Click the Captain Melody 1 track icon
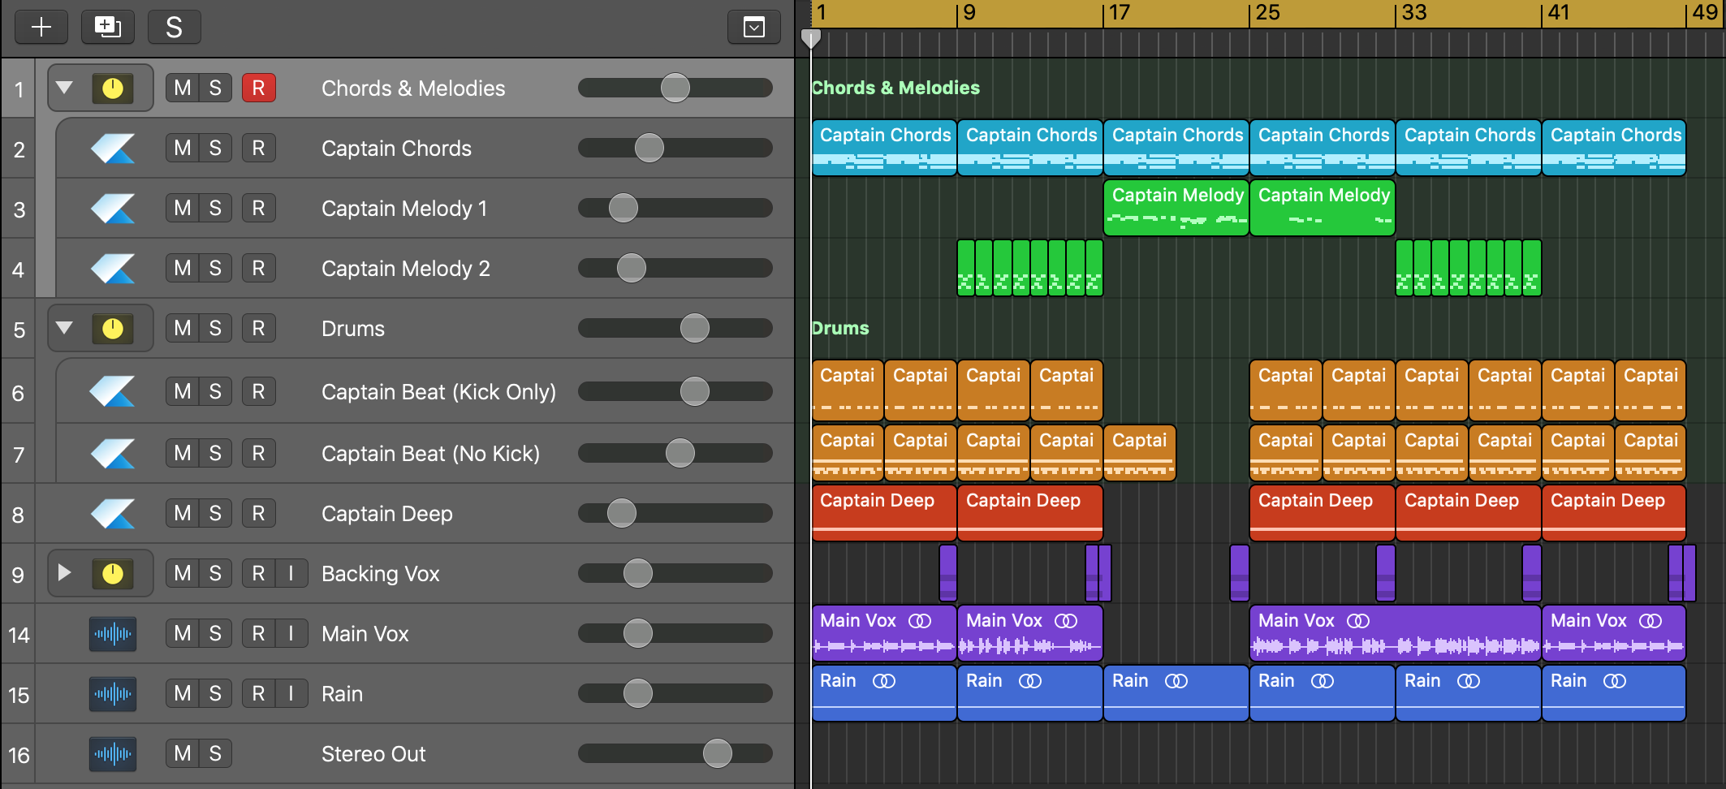 pyautogui.click(x=113, y=208)
